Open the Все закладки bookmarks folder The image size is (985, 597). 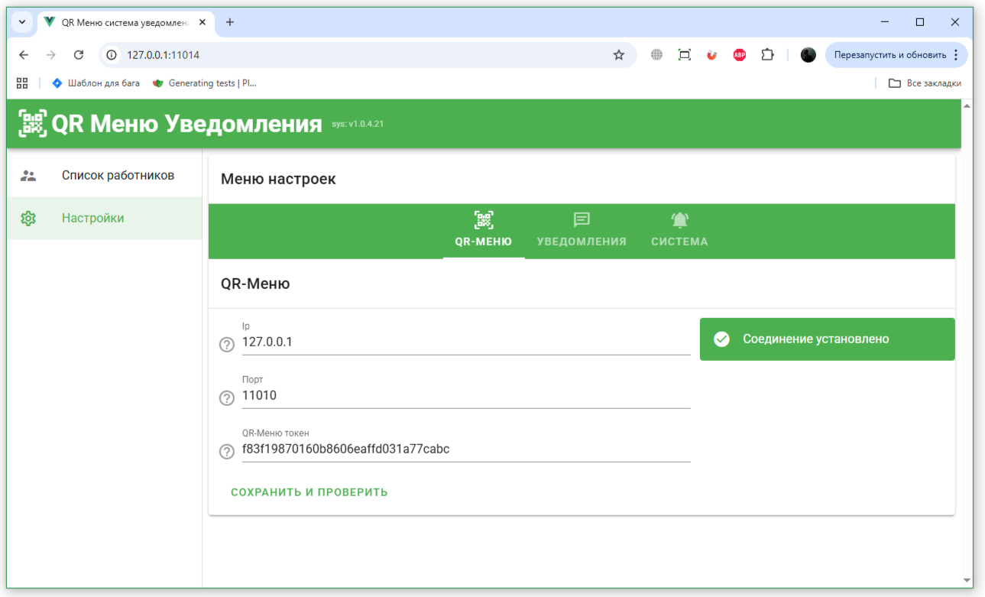click(x=925, y=83)
